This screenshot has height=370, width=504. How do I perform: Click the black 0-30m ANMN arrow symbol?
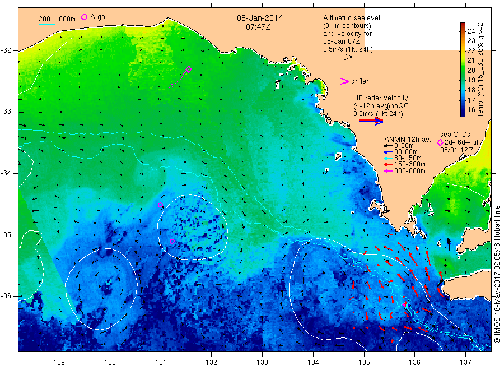[x=388, y=146]
